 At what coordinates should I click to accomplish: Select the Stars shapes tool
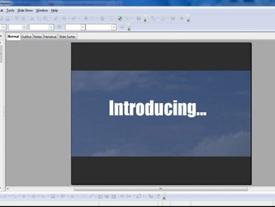(73, 196)
